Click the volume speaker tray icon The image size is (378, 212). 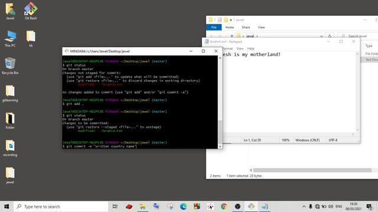[x=331, y=207]
